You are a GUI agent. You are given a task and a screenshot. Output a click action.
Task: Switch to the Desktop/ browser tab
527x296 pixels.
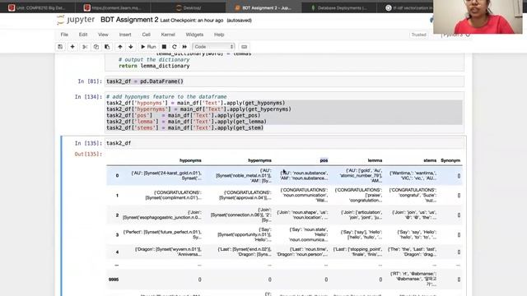(189, 7)
